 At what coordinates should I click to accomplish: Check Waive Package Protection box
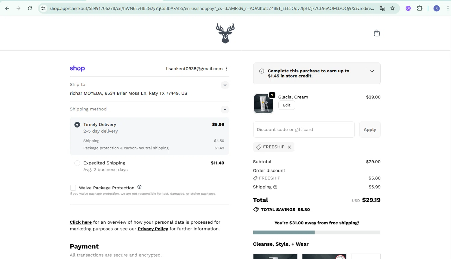click(73, 188)
